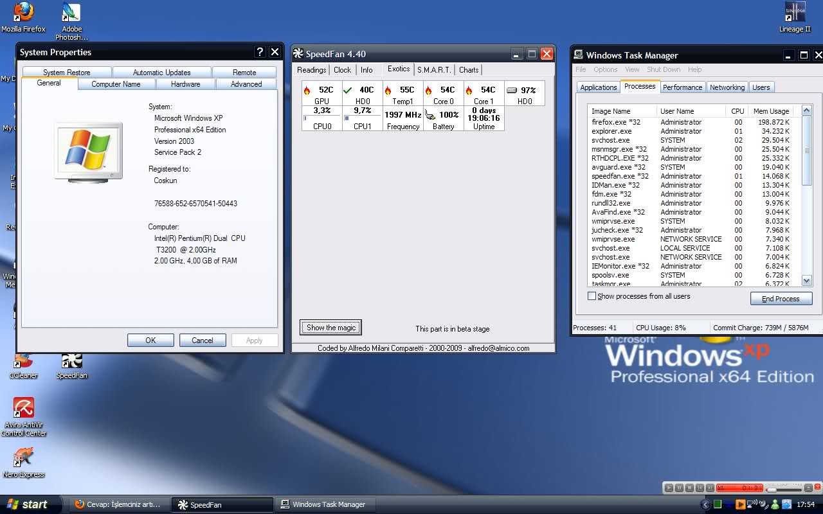Select the firefox.exe *32 process row

691,122
